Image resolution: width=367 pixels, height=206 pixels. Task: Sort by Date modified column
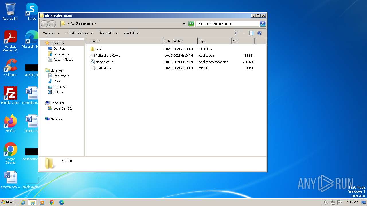pos(180,41)
